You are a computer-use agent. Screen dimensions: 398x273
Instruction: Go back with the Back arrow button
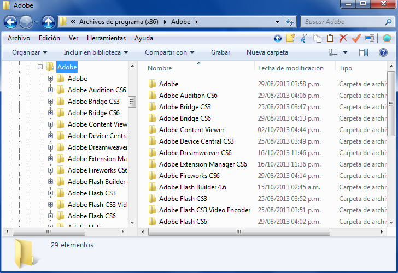11,22
